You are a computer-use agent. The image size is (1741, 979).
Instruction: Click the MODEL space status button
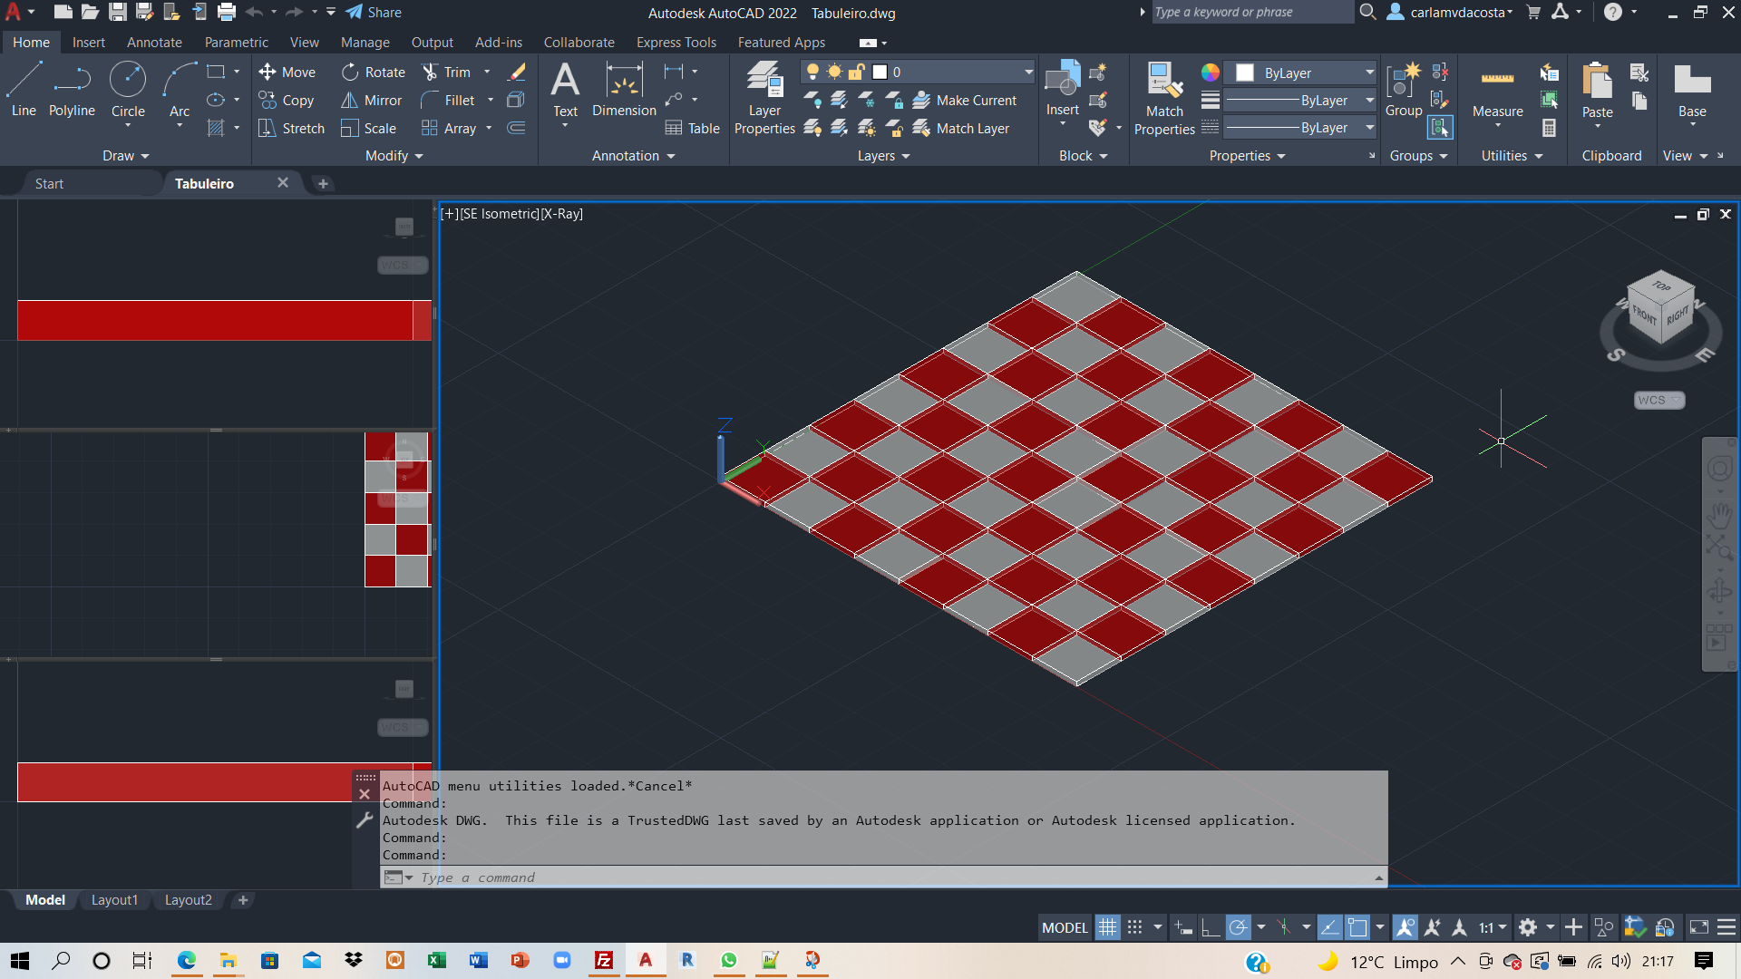[x=1065, y=927]
